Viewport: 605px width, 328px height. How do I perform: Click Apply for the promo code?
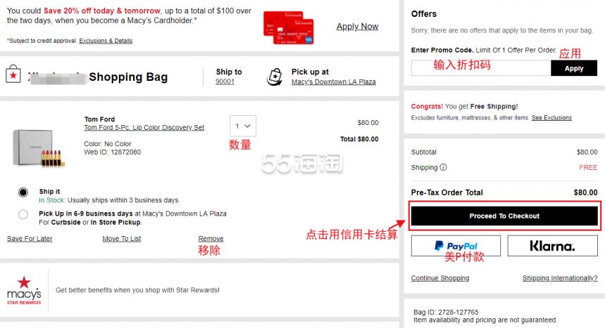(574, 69)
